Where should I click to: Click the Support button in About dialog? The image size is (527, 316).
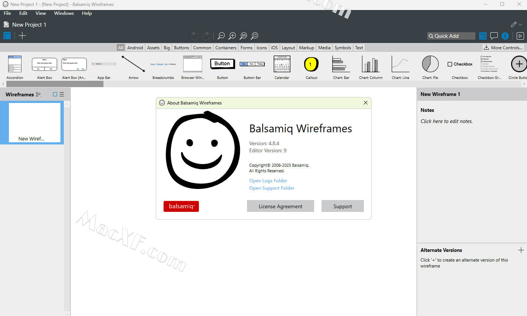pos(343,206)
